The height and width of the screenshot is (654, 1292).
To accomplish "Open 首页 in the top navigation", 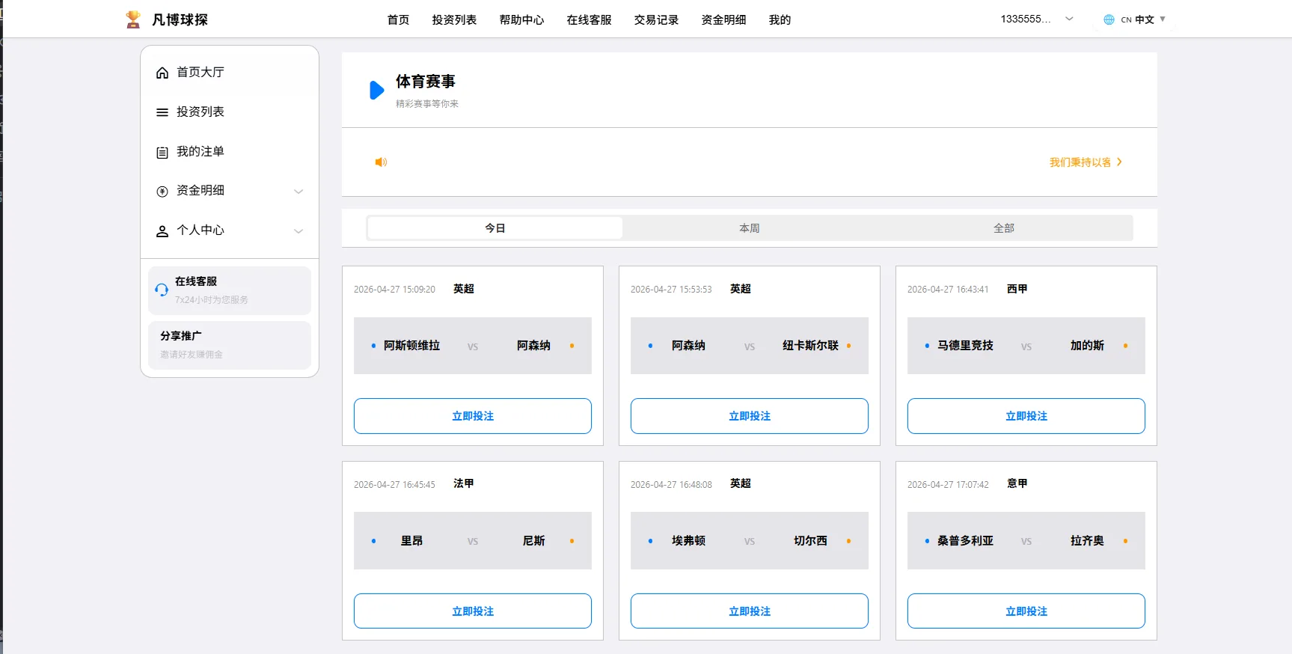I will 398,19.
